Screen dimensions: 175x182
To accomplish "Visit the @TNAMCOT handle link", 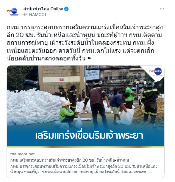I will (35, 15).
